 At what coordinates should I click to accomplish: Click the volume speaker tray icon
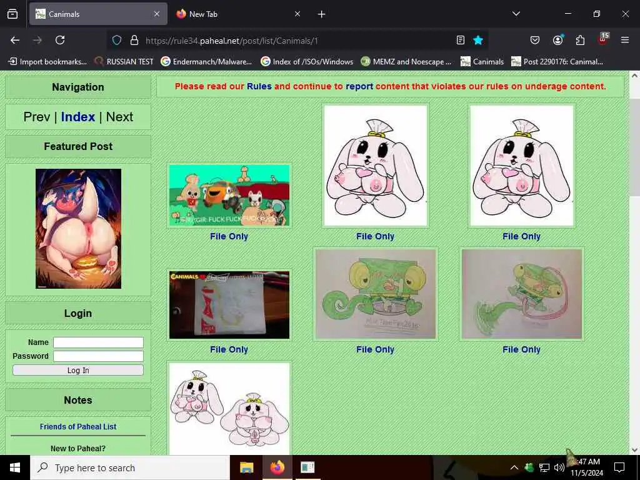pyautogui.click(x=559, y=467)
